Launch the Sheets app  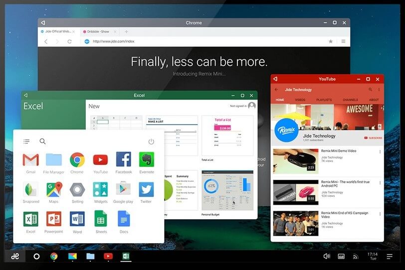[x=101, y=219]
